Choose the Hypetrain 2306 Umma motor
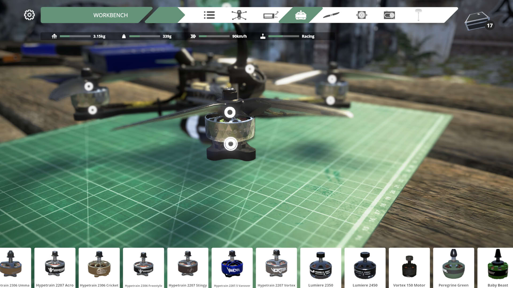Image resolution: width=513 pixels, height=288 pixels. click(x=15, y=268)
